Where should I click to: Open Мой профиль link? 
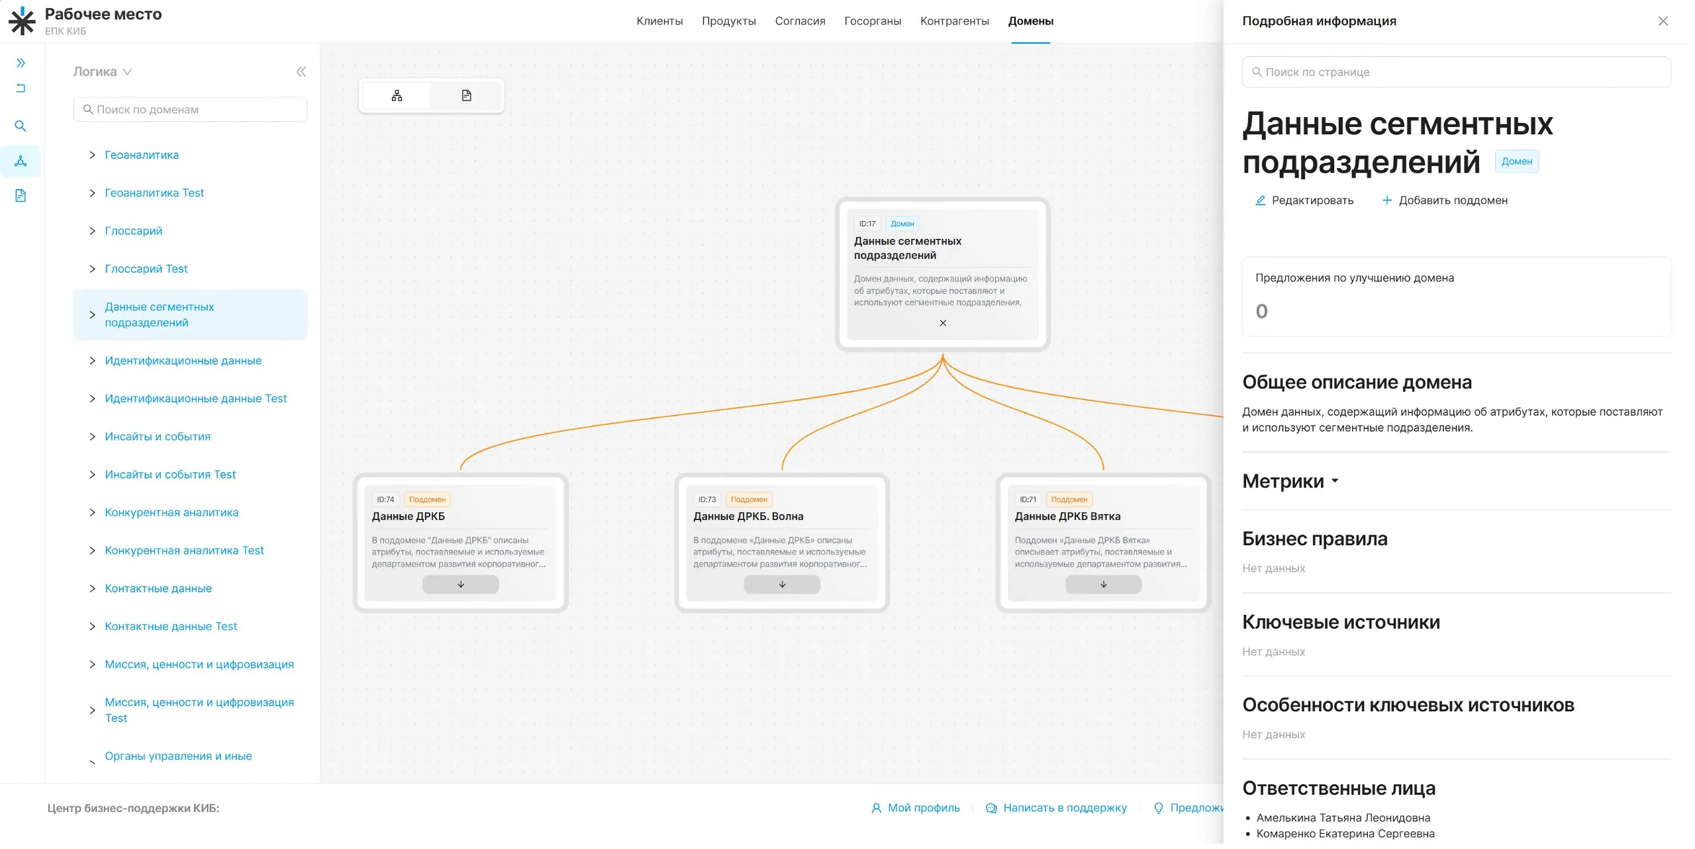[x=916, y=807]
